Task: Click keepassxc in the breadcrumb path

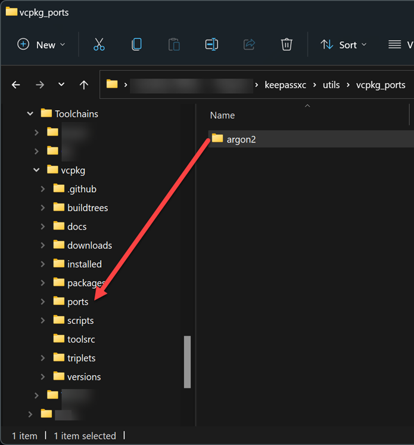Action: point(285,85)
